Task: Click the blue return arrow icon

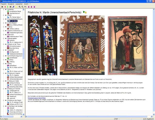Action: (x=13, y=7)
